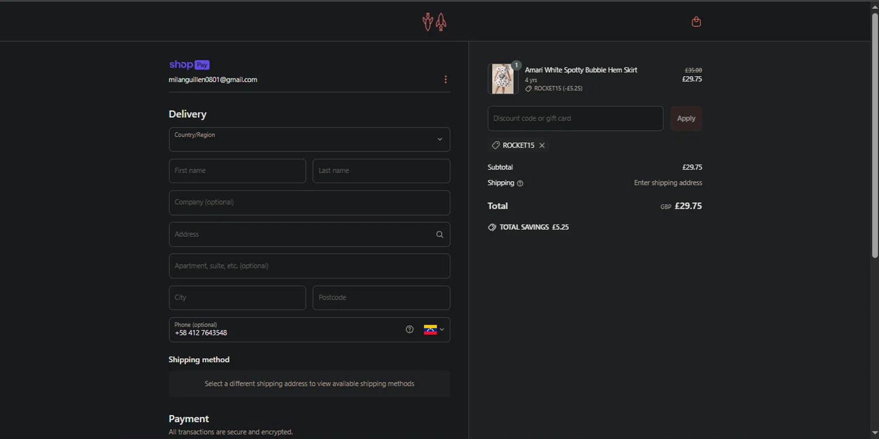Screen dimensions: 879x439
Task: Click into the Address field
Action: pos(309,234)
